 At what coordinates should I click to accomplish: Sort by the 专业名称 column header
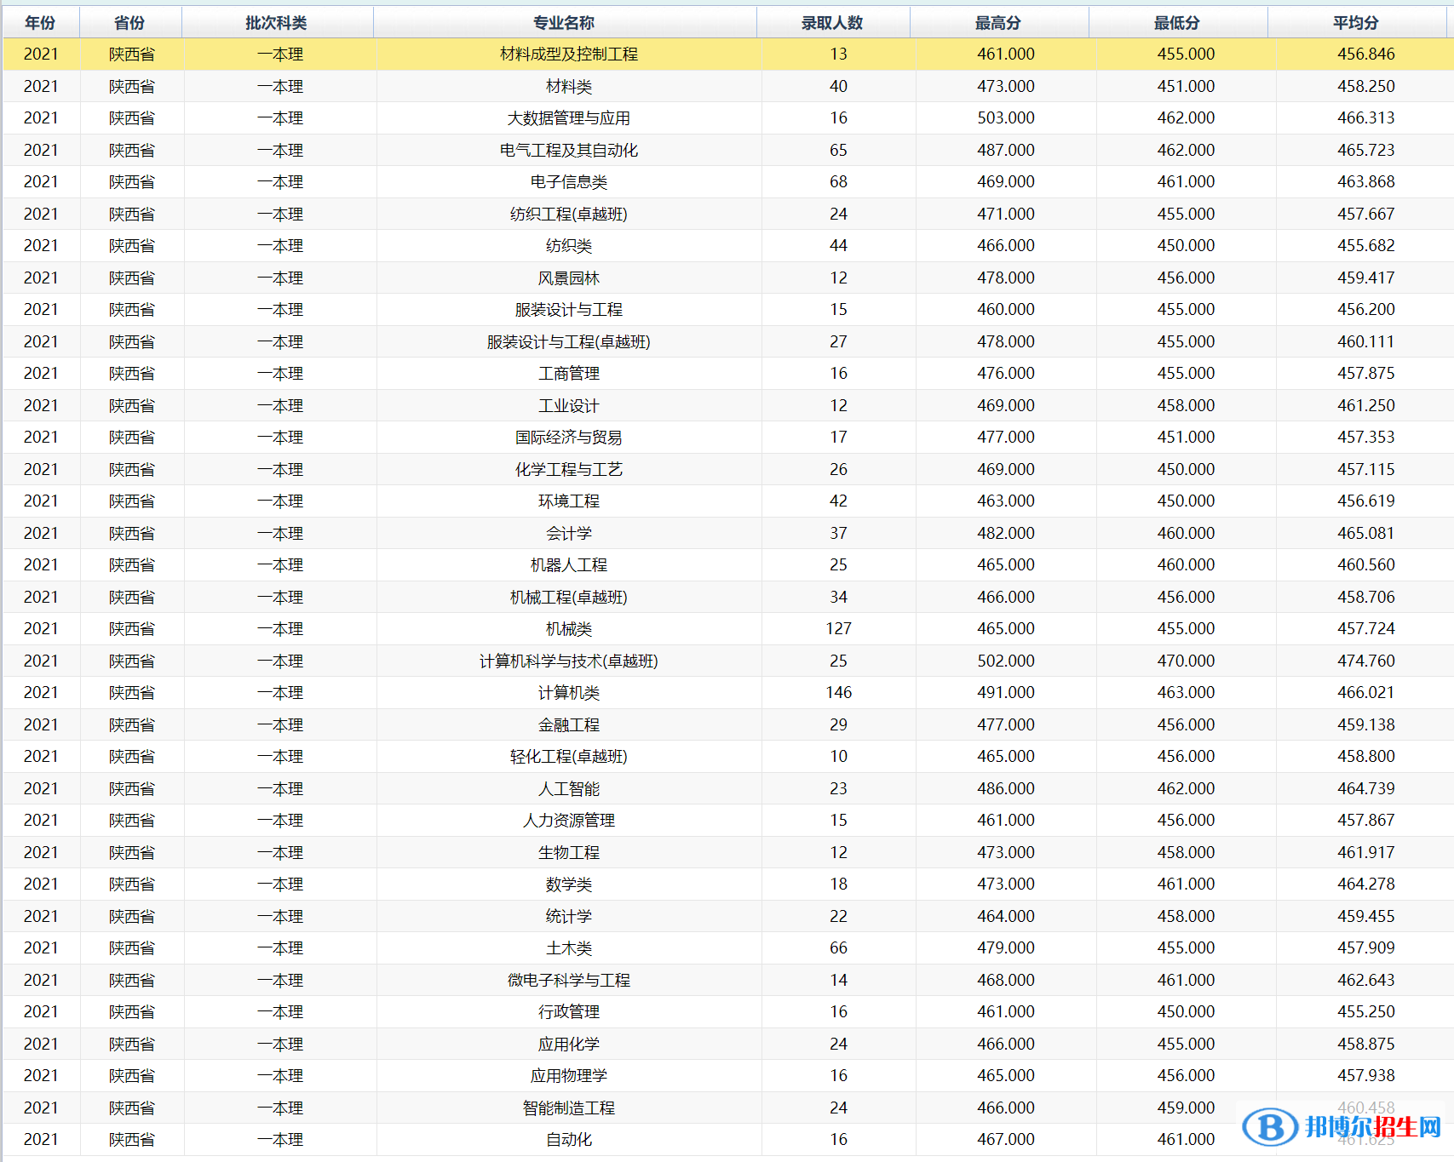click(565, 23)
